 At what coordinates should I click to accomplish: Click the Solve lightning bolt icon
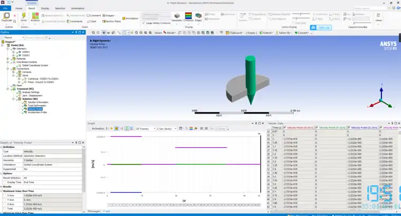click(24, 15)
